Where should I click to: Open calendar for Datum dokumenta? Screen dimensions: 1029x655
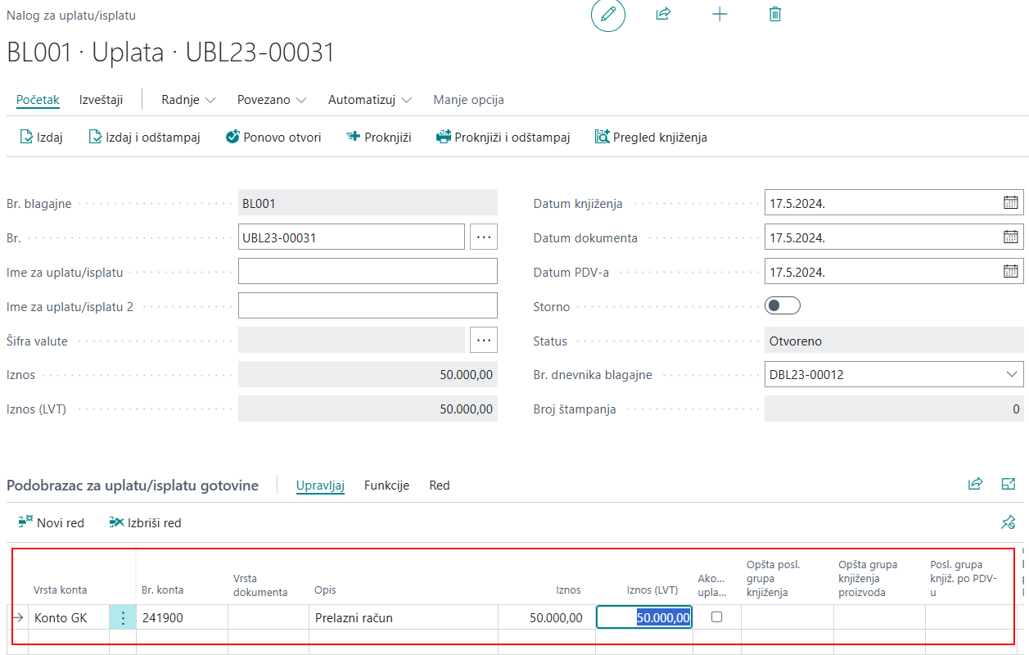(1011, 237)
